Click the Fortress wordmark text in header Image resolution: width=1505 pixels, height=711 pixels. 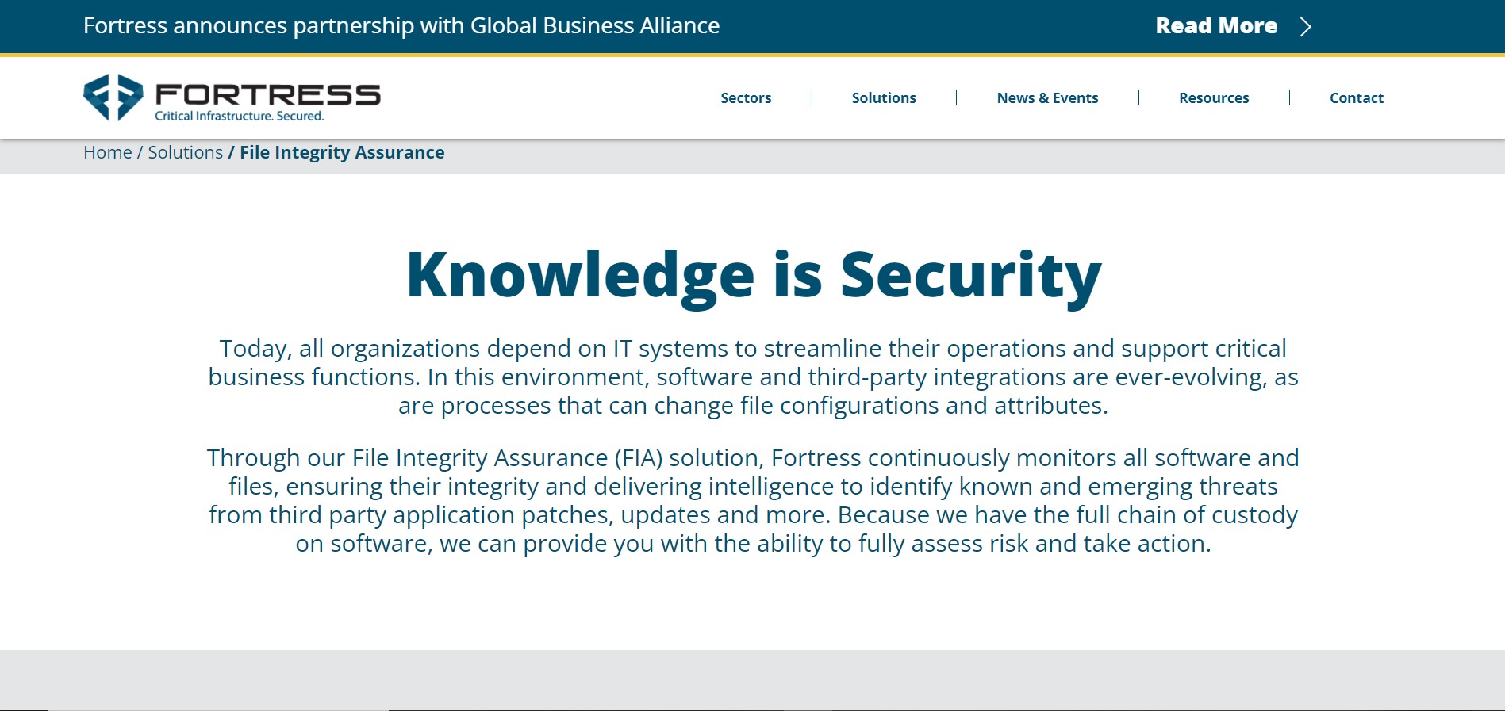(x=268, y=94)
